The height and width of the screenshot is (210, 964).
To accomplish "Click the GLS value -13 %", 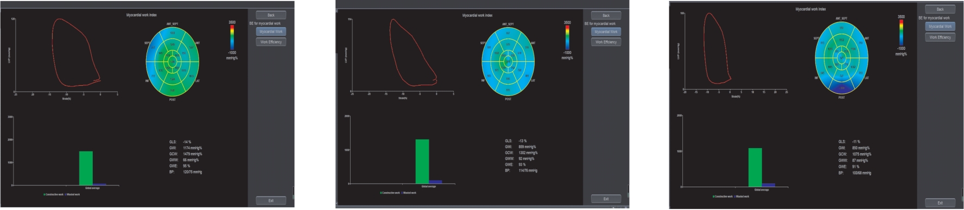I will pyautogui.click(x=523, y=141).
